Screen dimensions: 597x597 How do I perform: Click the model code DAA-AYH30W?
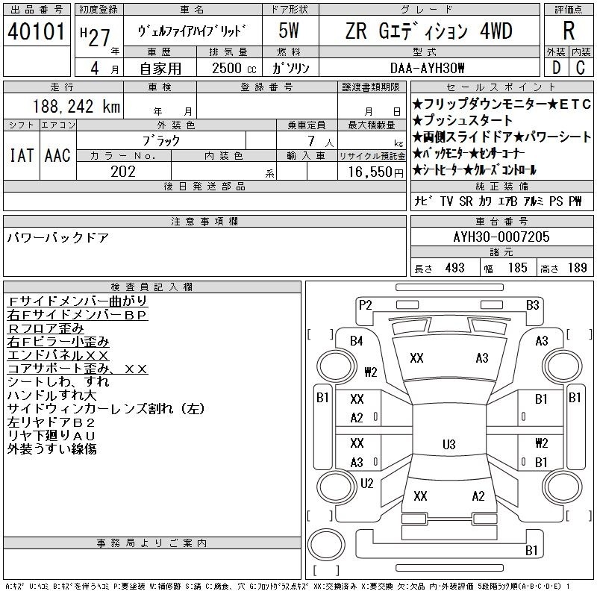point(428,68)
